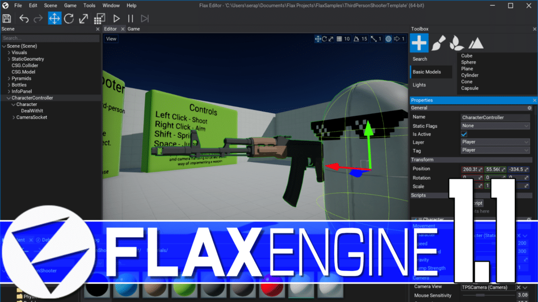This screenshot has width=538, height=302.
Task: Toggle grid translation snapping icon in viewport
Action: [339, 39]
